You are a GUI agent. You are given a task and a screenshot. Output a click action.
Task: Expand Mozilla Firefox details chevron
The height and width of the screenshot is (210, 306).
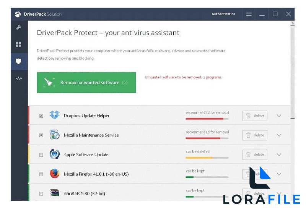[279, 174]
